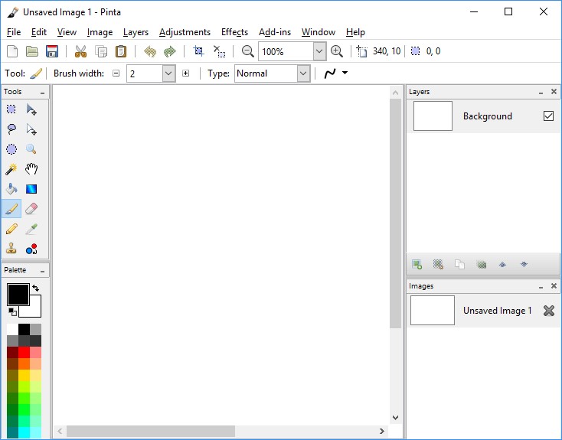The height and width of the screenshot is (440, 562).
Task: Open the Add-ins menu
Action: tap(275, 32)
